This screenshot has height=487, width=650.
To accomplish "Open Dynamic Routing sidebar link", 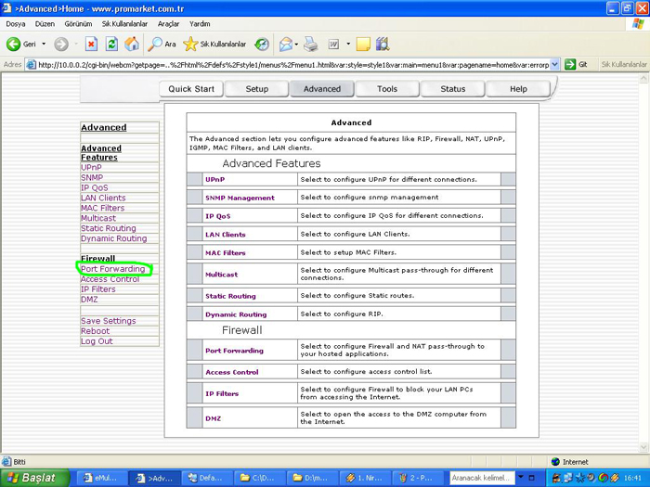I will tap(114, 238).
